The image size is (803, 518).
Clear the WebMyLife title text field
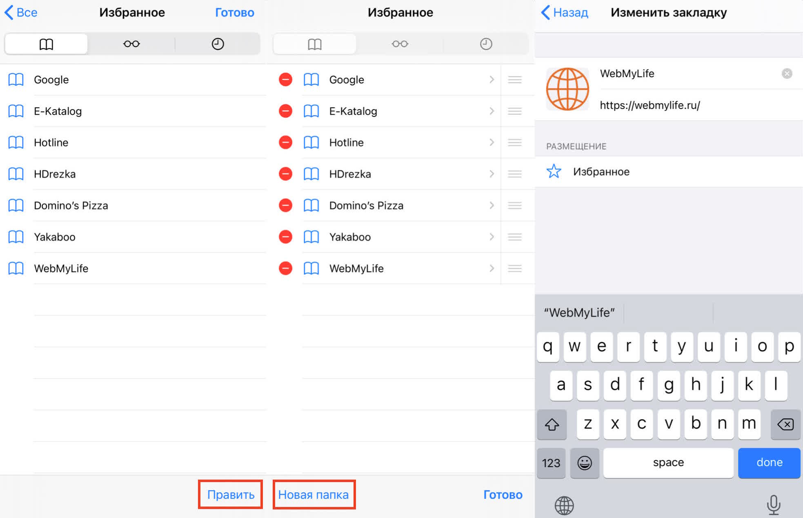pos(787,74)
